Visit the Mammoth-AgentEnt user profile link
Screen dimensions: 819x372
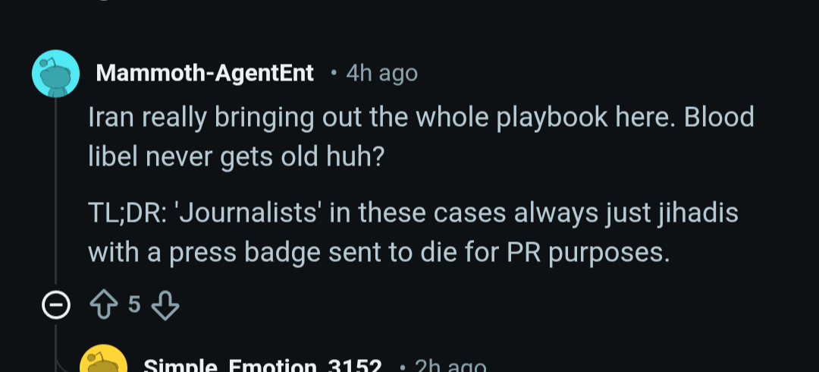pyautogui.click(x=205, y=73)
